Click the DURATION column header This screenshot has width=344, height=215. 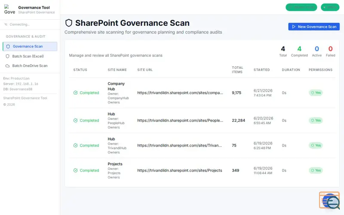[291, 70]
